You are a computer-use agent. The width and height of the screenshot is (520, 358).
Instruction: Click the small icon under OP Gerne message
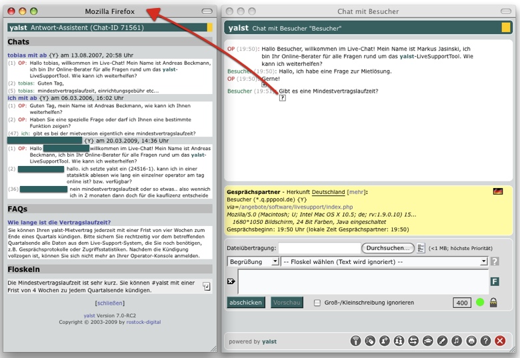(x=264, y=84)
